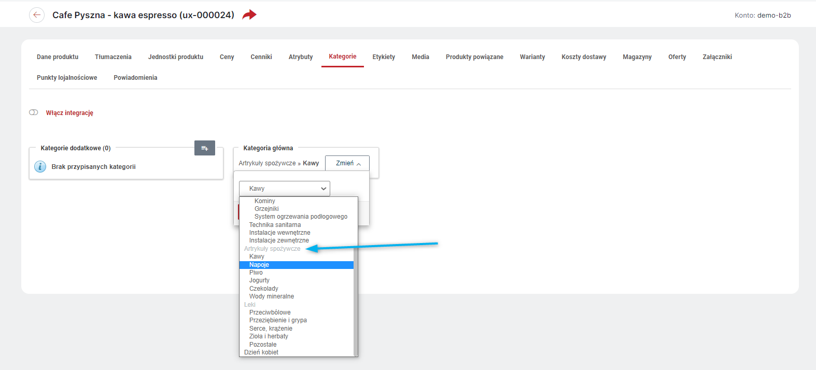Click the Brak przypisanych kategorii message
Image resolution: width=816 pixels, height=370 pixels.
tap(93, 167)
